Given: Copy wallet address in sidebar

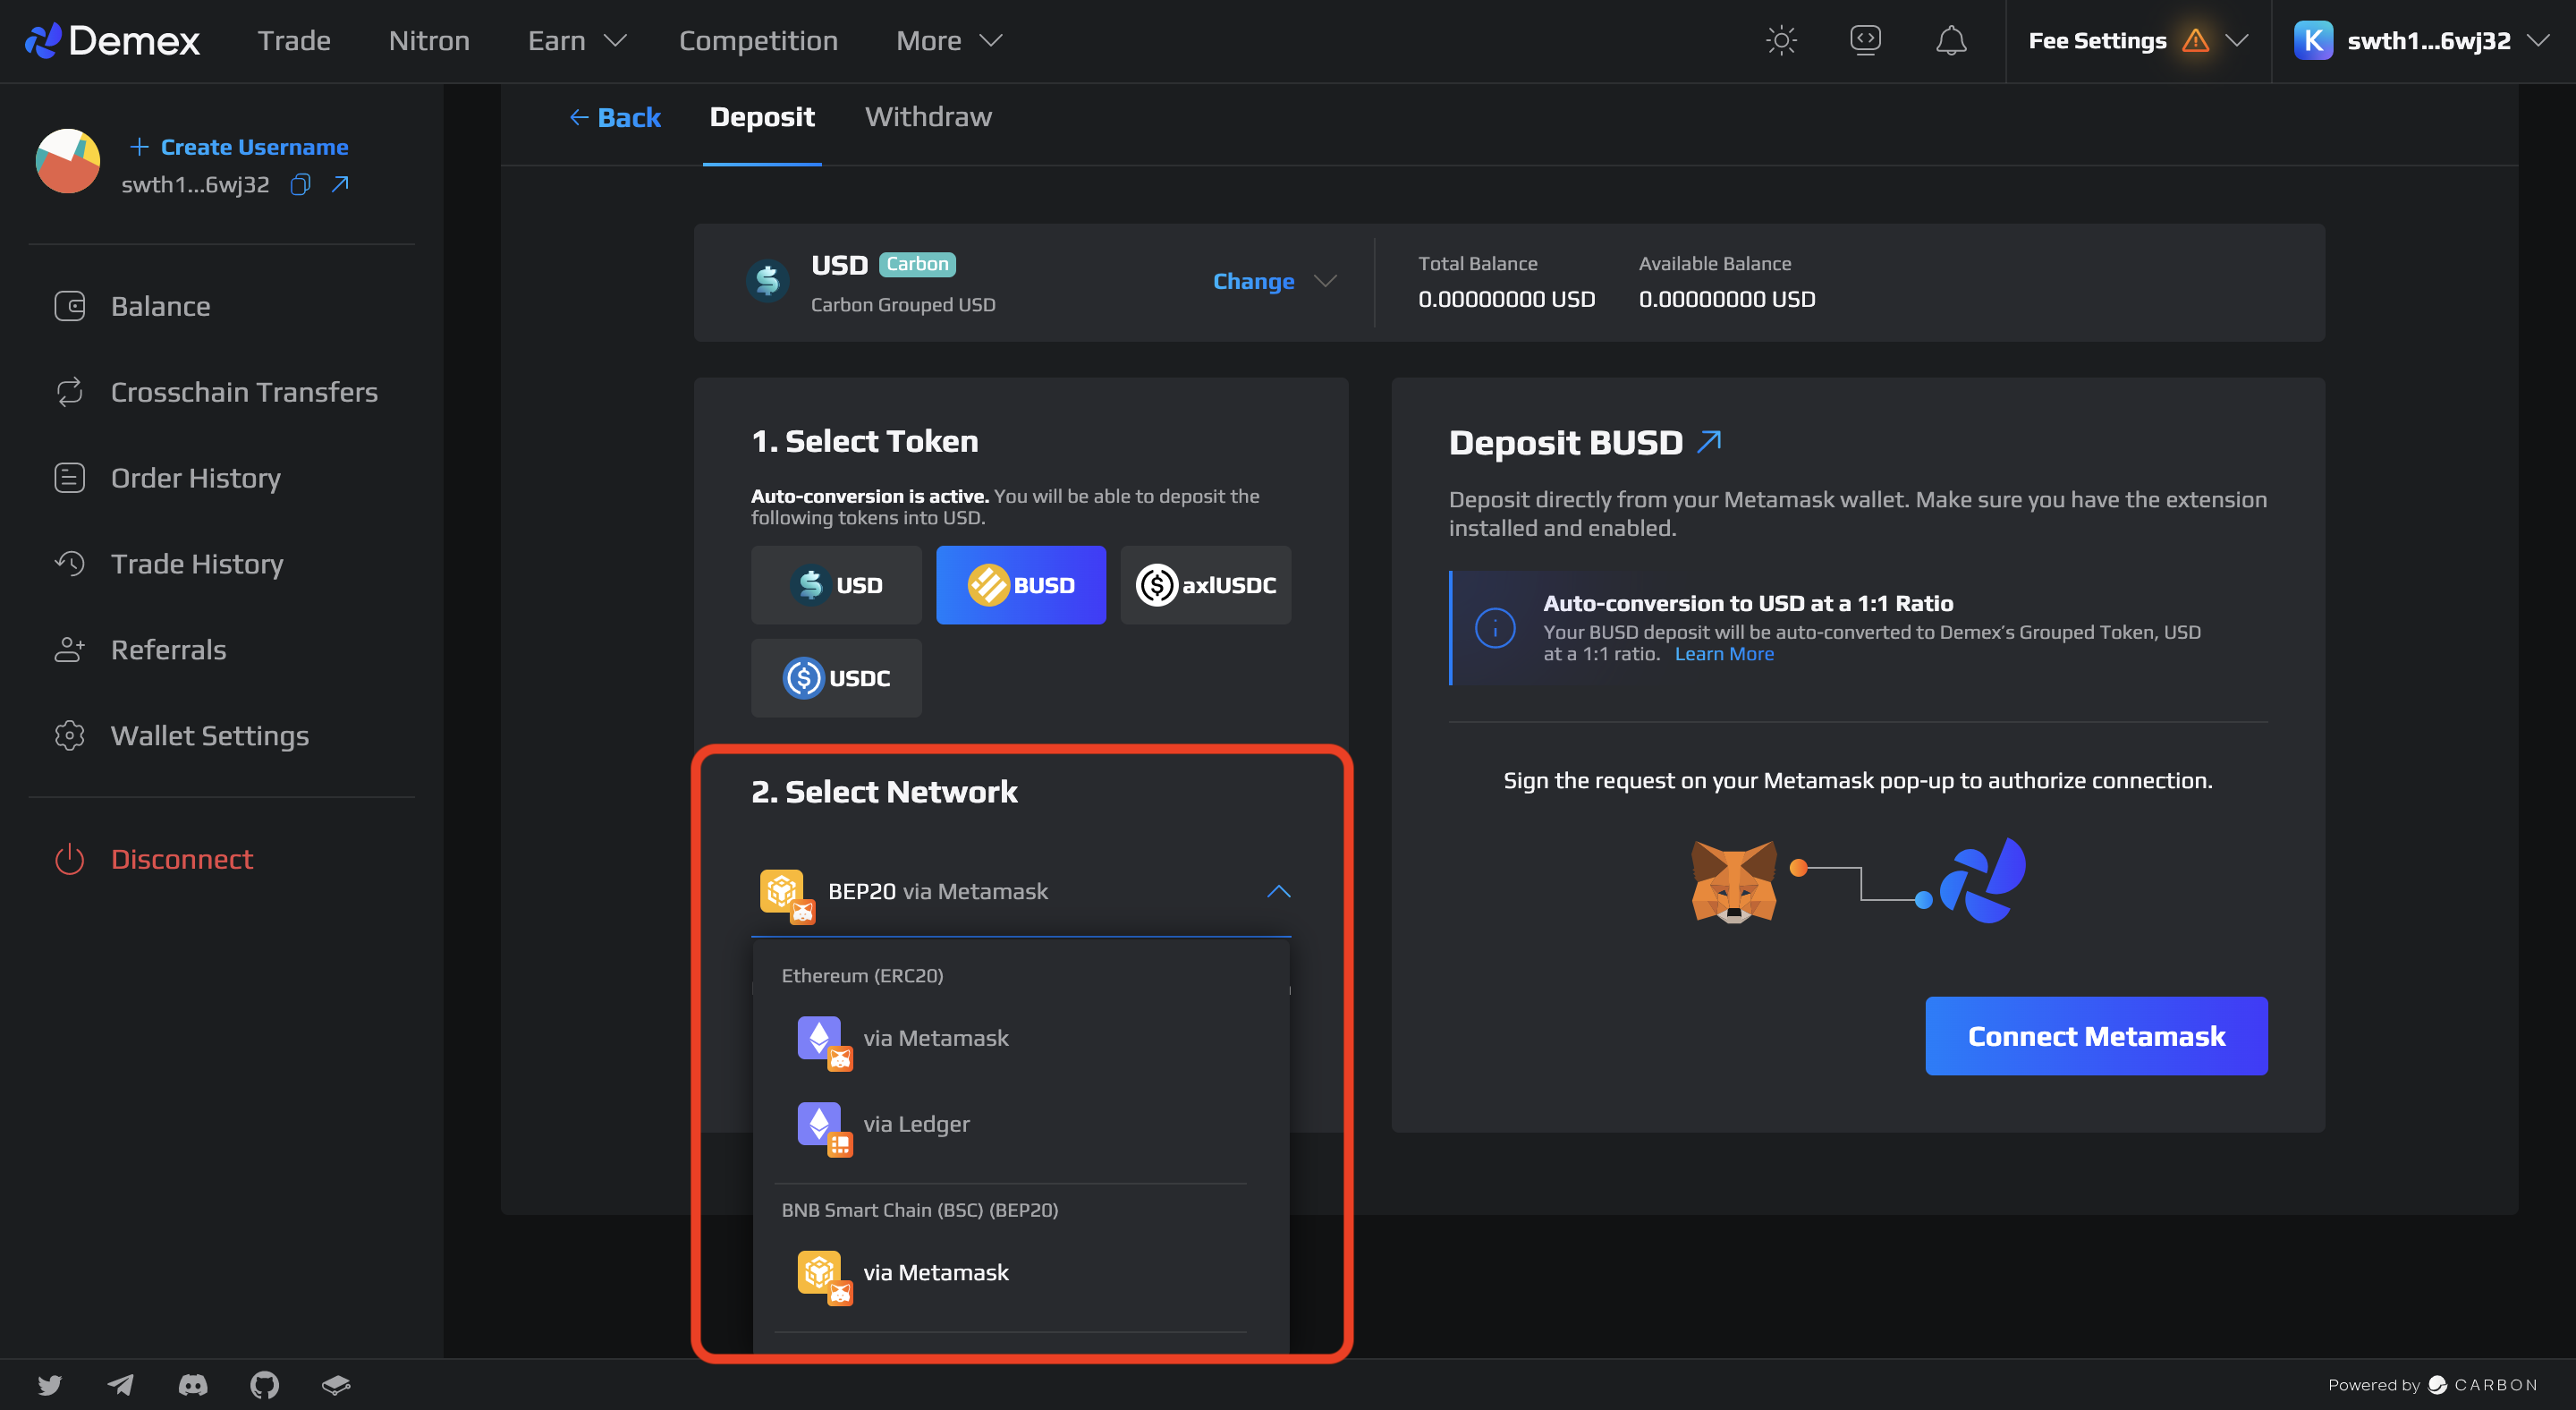Looking at the screenshot, I should [x=300, y=184].
